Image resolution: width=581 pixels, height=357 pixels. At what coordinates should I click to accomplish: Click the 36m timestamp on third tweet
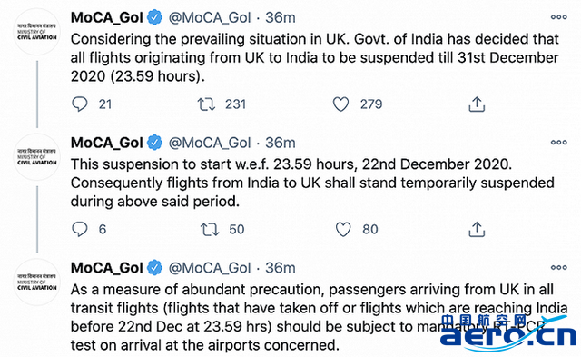tap(281, 268)
